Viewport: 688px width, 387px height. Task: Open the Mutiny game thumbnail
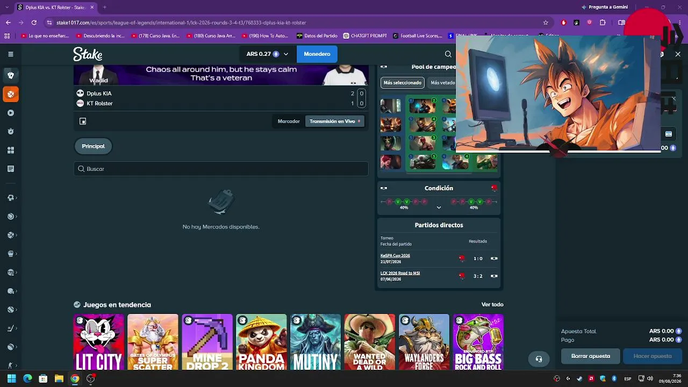(x=316, y=342)
